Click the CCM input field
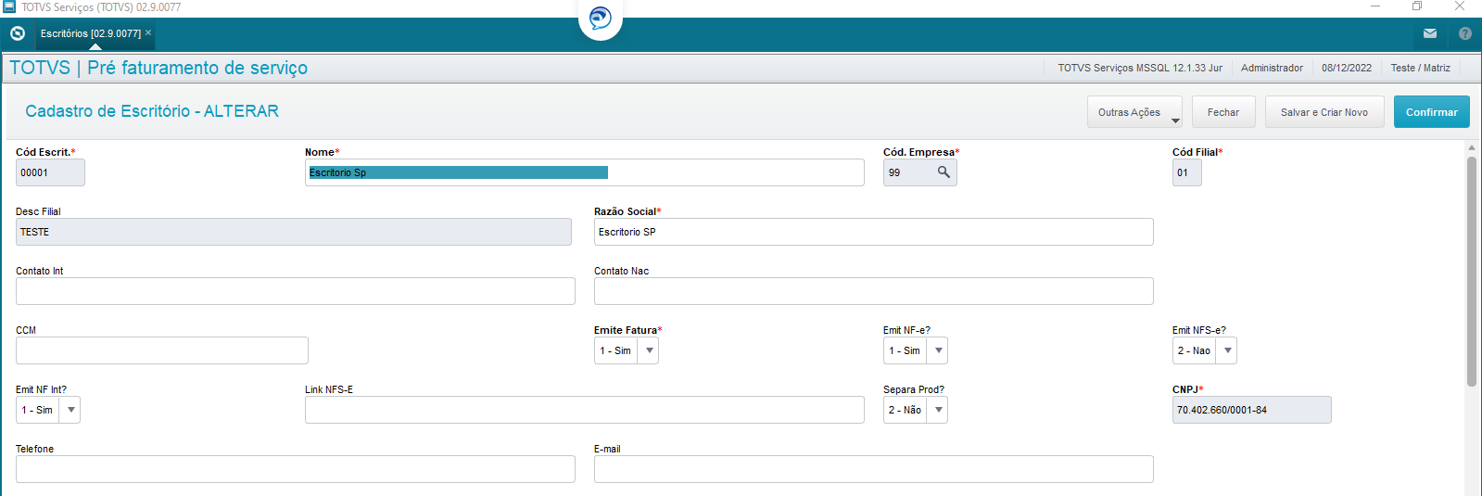Screen dimensions: 1482x496 [x=162, y=350]
